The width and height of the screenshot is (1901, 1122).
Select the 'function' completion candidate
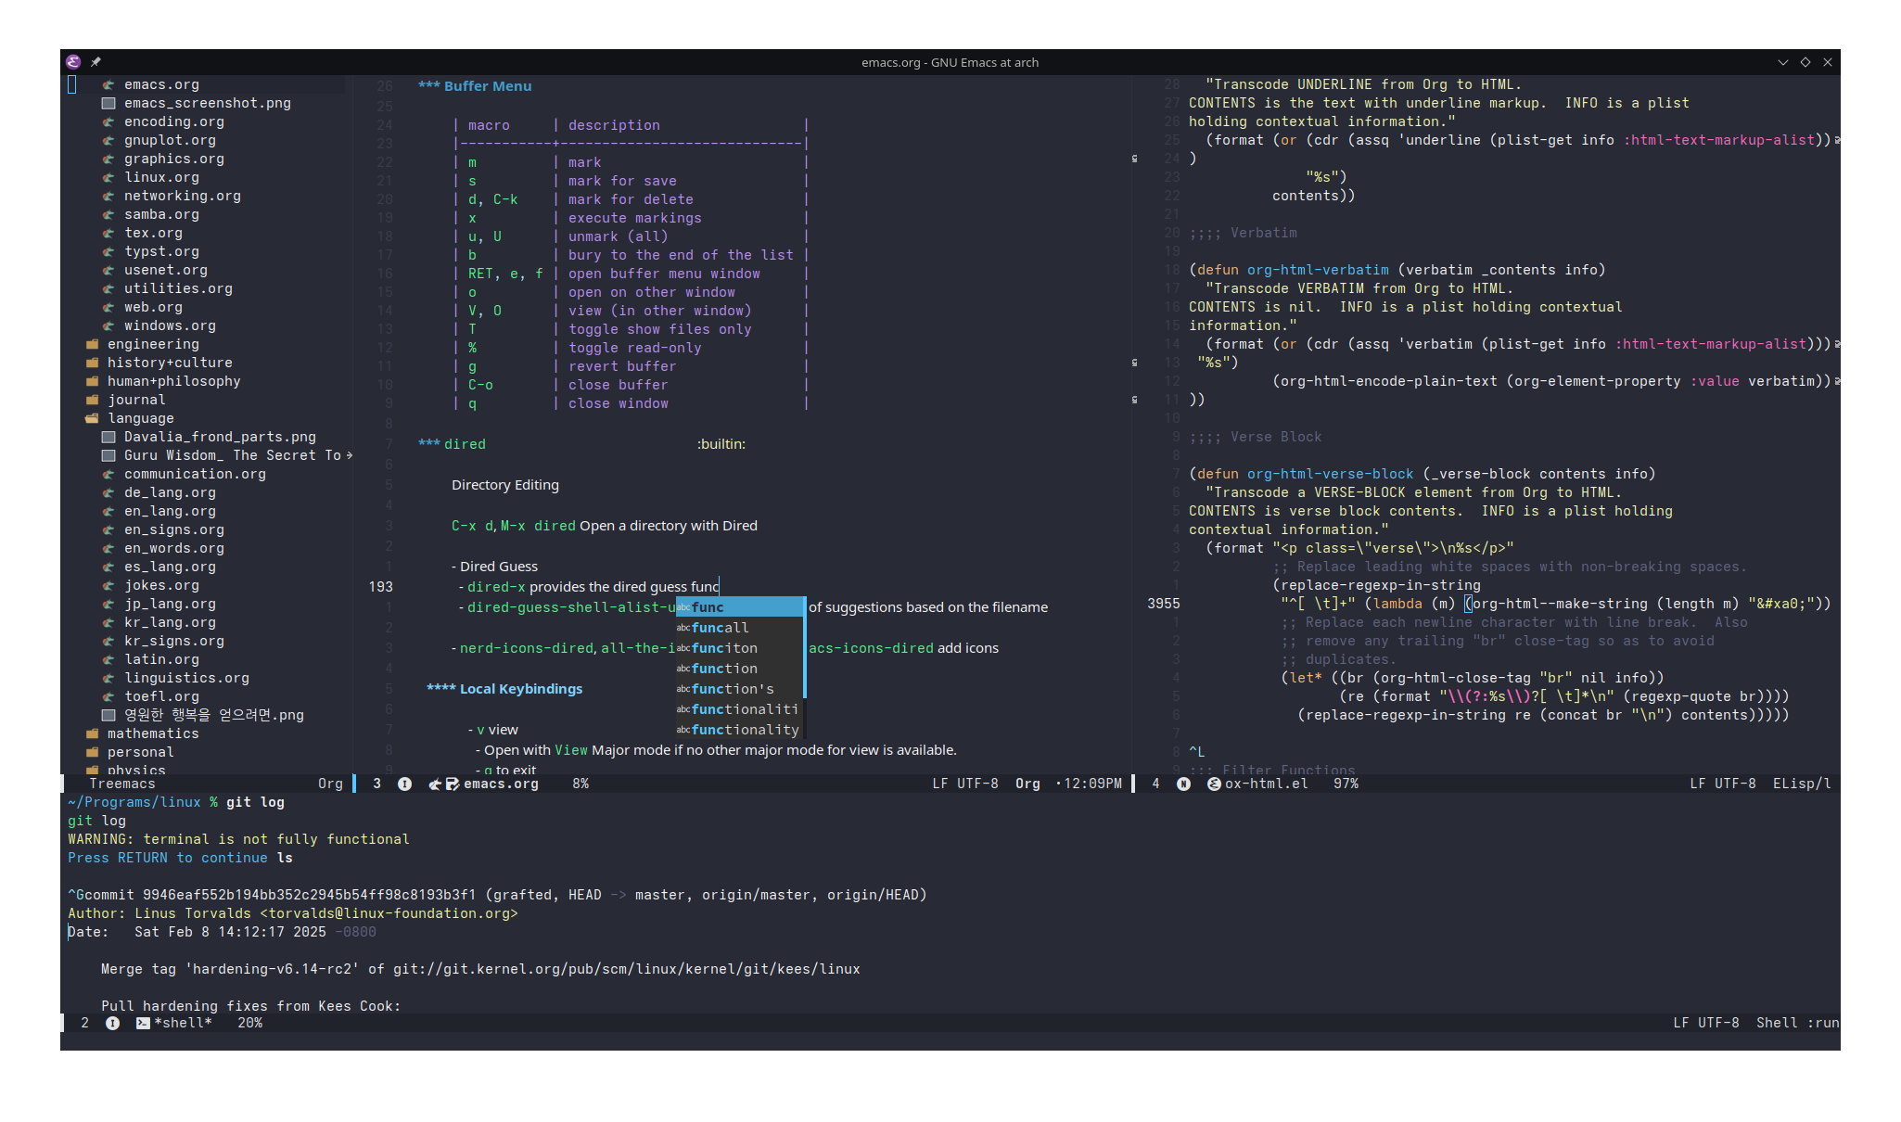coord(739,669)
